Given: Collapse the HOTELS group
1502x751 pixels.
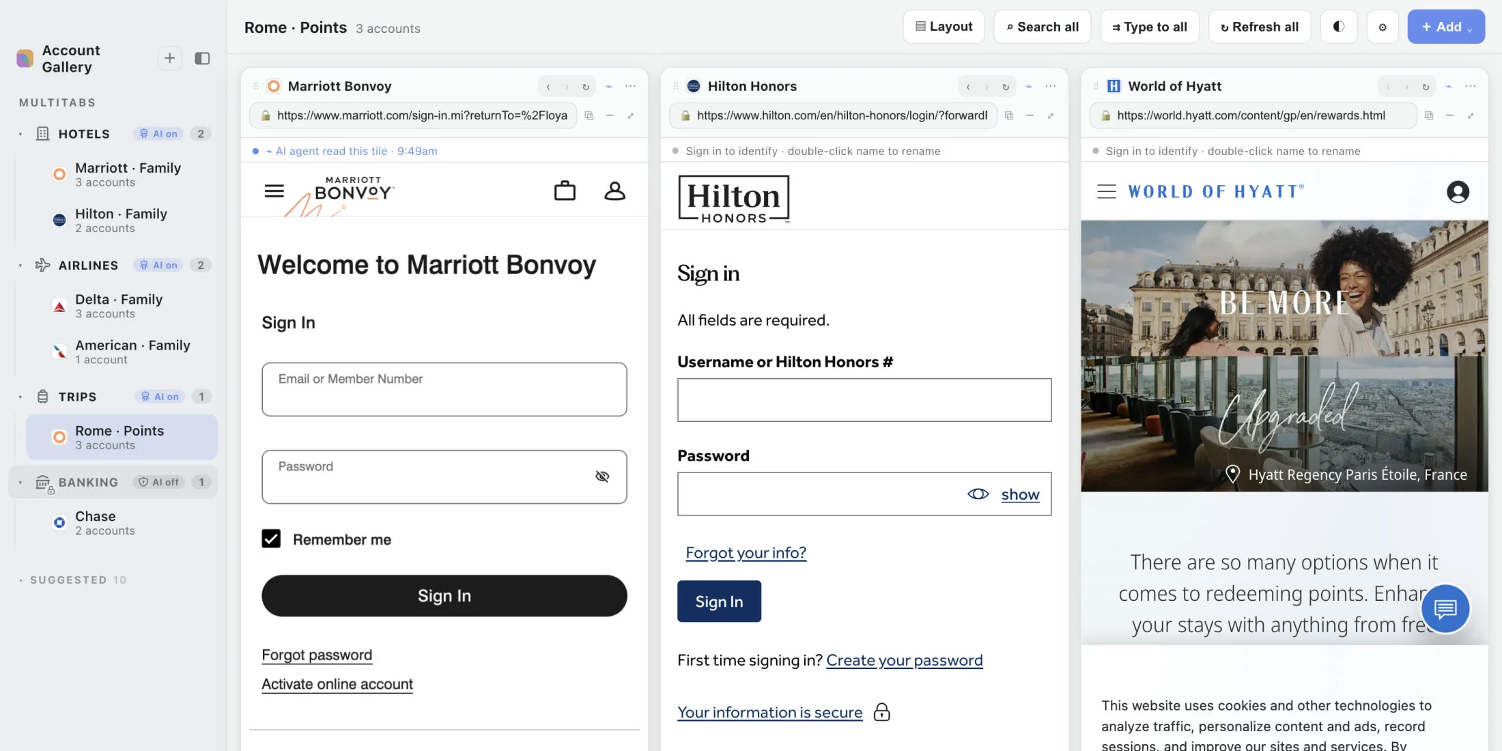Looking at the screenshot, I should (x=20, y=134).
